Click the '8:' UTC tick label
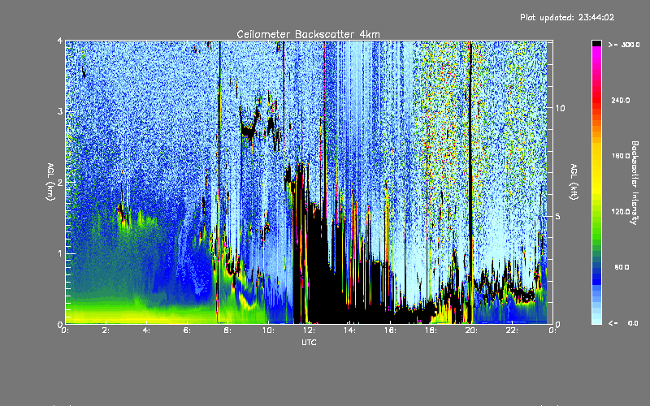Image resolution: width=650 pixels, height=406 pixels. [x=227, y=330]
